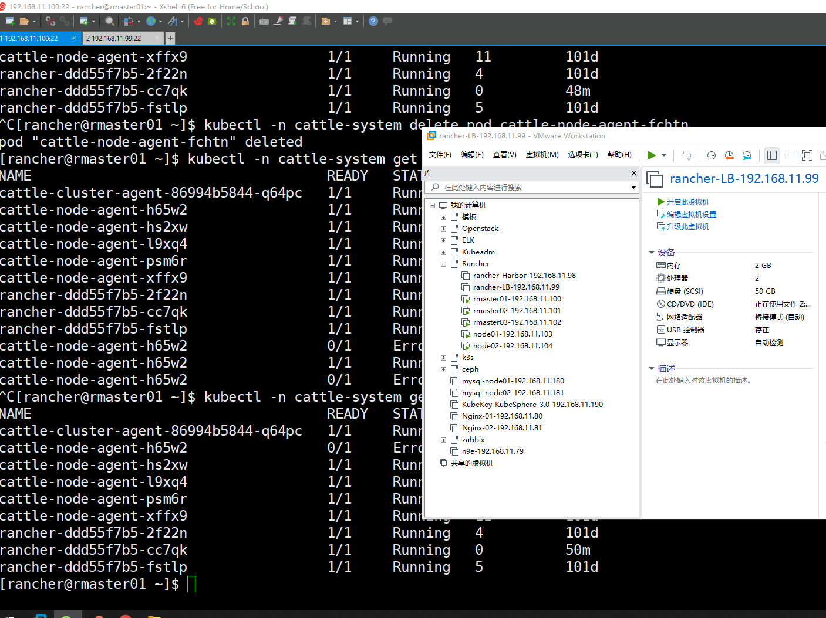Image resolution: width=826 pixels, height=618 pixels.
Task: Click the snapshot manager wrench icon
Action: point(747,155)
